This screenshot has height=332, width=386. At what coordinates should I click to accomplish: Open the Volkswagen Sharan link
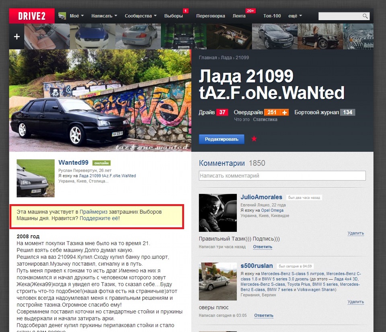tap(316, 290)
